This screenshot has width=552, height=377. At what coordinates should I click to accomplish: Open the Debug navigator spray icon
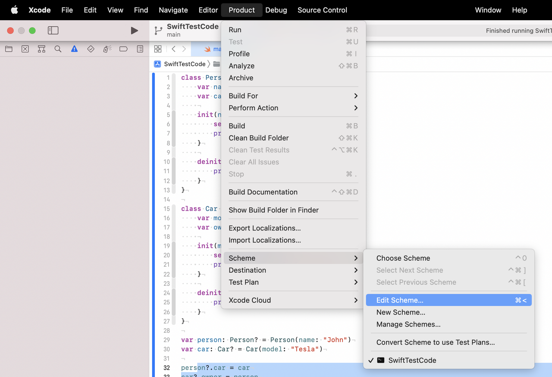pyautogui.click(x=107, y=49)
